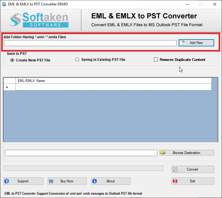
Task: Quit with the Exit button
Action: [193, 181]
